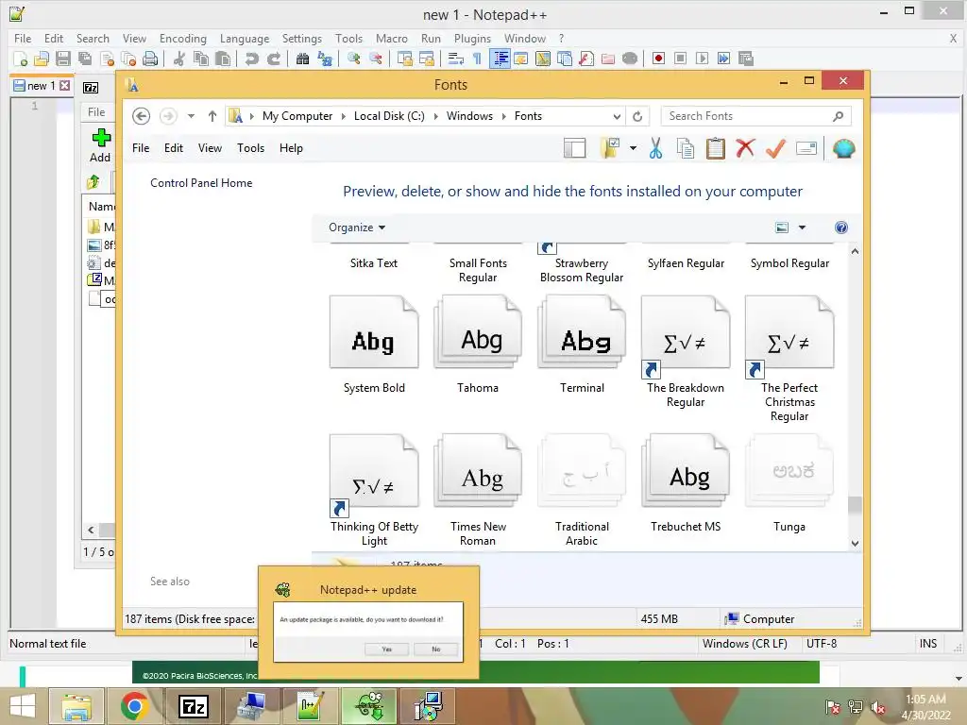
Task: Click the Back navigation arrow in Fonts window
Action: click(x=142, y=116)
